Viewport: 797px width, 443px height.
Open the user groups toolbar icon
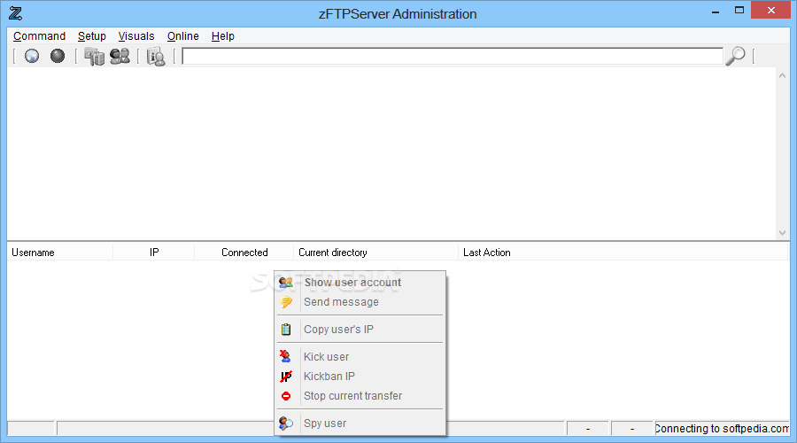point(94,56)
